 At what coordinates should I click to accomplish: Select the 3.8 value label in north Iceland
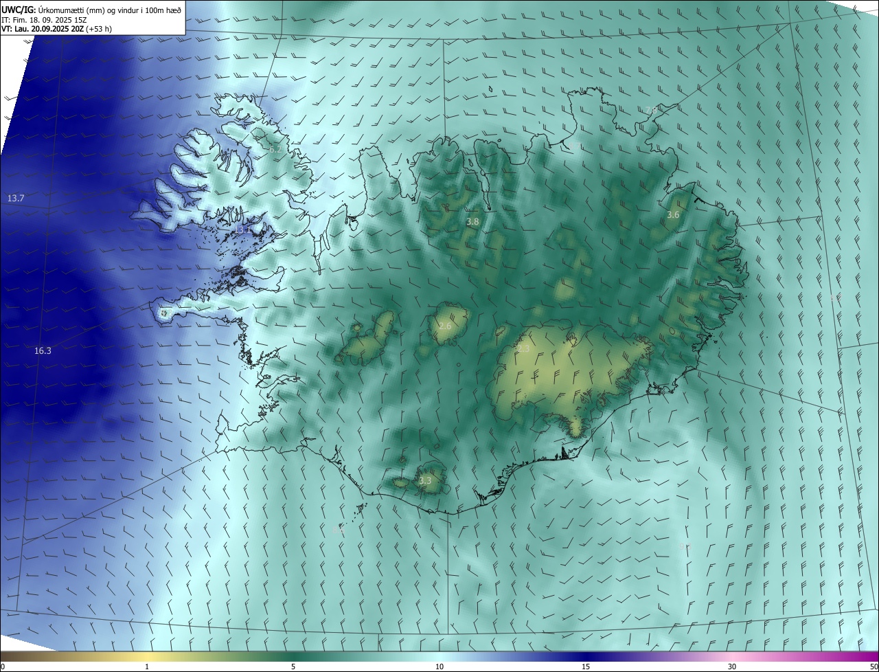click(x=472, y=221)
